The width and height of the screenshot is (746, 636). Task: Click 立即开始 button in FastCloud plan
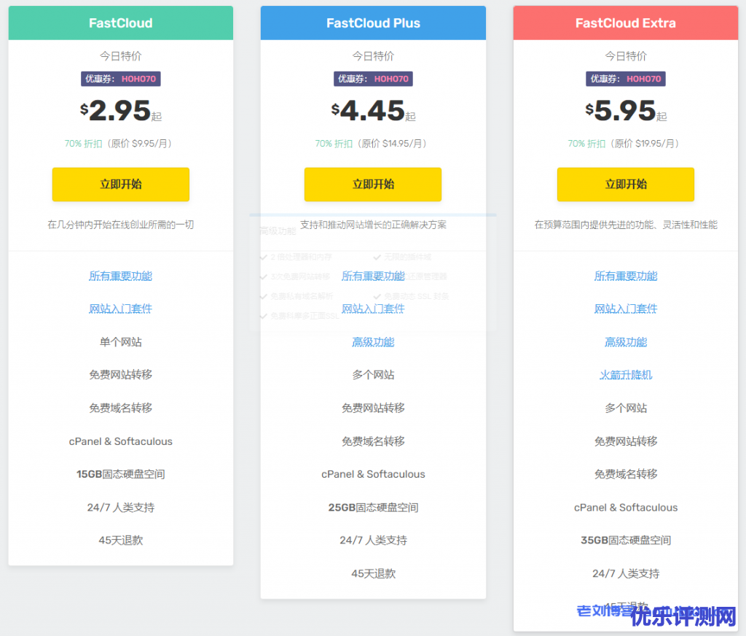[x=120, y=185]
